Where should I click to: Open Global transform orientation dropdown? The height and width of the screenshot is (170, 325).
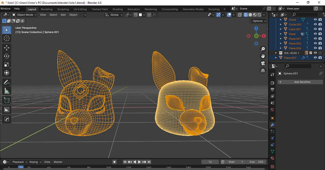pos(114,15)
